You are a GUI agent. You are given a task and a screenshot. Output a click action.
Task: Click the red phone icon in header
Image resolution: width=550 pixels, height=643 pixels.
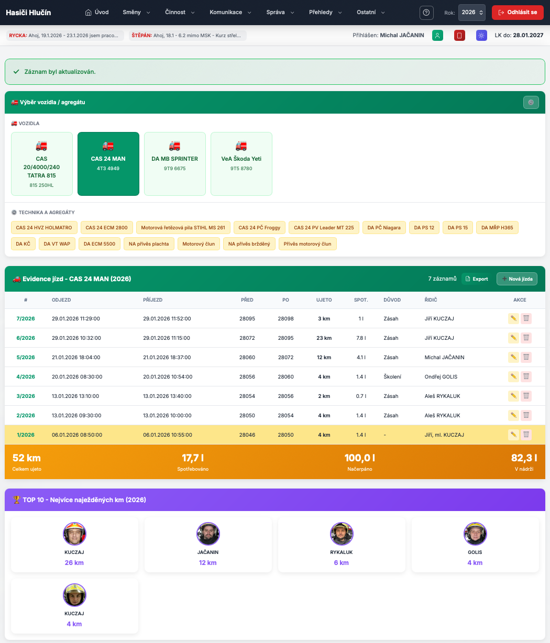[x=459, y=36]
